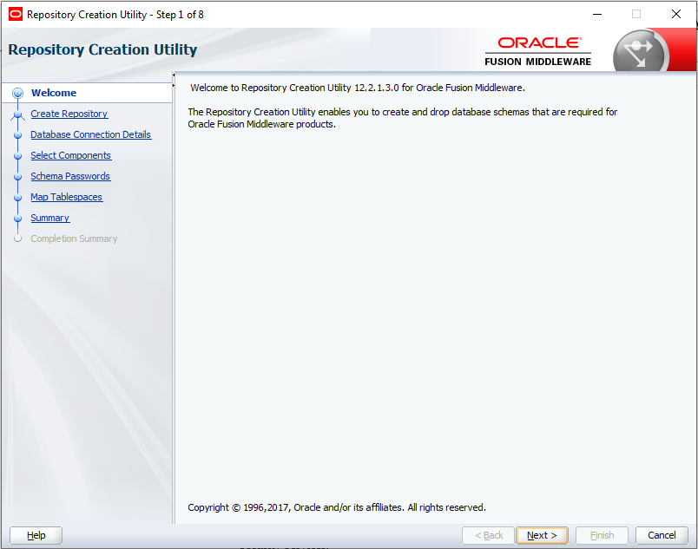Image resolution: width=698 pixels, height=549 pixels.
Task: Click the Completion Summary step label
Action: tap(74, 239)
